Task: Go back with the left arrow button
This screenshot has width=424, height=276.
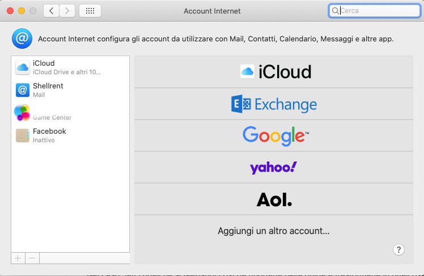Action: [x=51, y=11]
